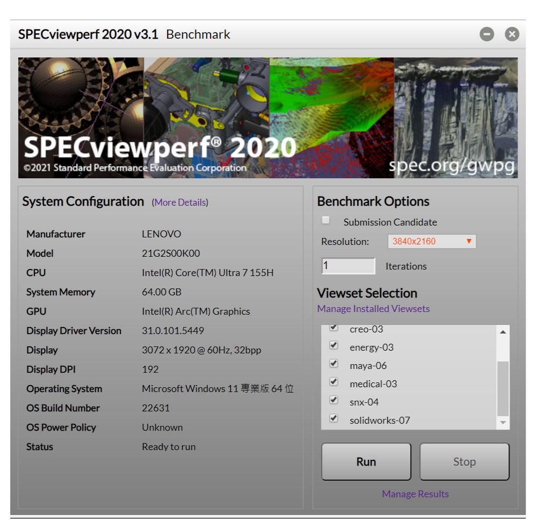Select the OS build number 22631
The height and width of the screenshot is (529, 537).
(x=156, y=408)
